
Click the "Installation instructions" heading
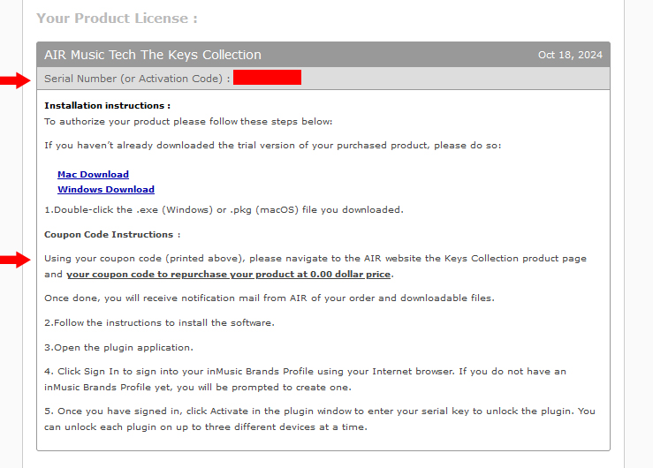pyautogui.click(x=107, y=106)
